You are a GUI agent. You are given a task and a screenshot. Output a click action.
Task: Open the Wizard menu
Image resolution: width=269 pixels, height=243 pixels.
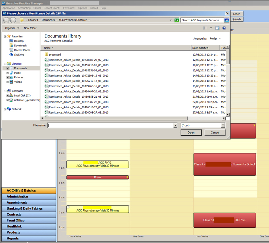[94, 8]
